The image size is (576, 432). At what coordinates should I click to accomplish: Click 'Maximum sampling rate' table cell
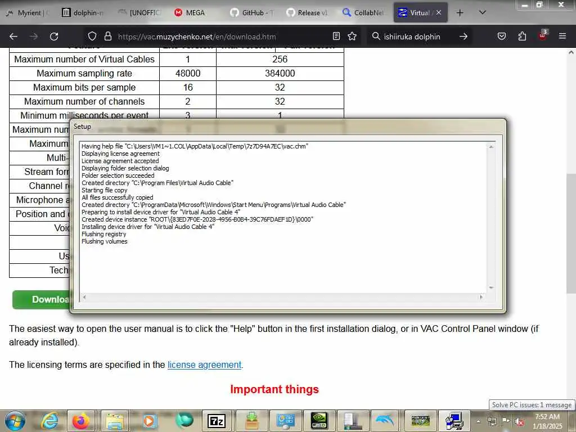pyautogui.click(x=84, y=74)
